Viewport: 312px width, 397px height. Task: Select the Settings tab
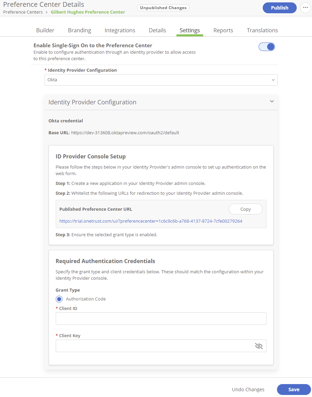[190, 30]
